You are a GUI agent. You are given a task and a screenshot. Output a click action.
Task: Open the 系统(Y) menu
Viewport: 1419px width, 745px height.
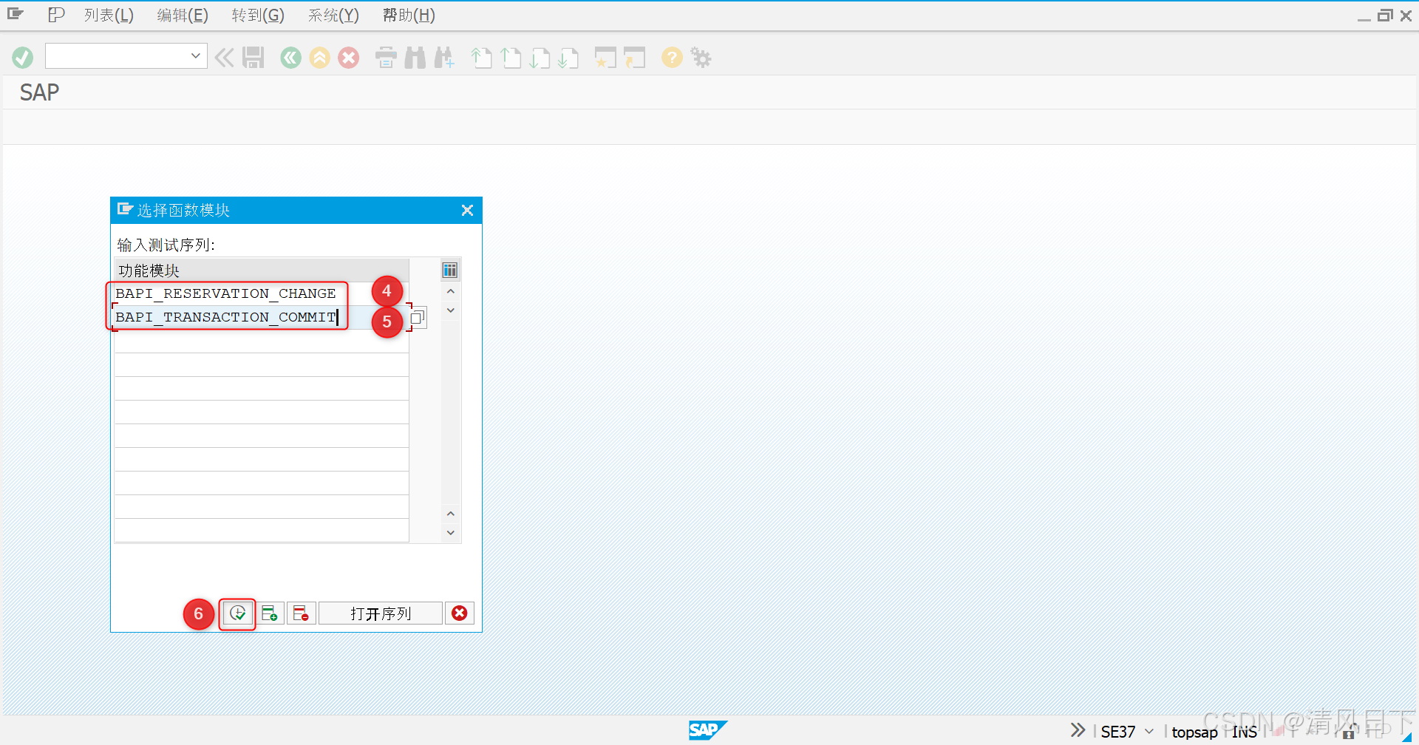tap(333, 15)
